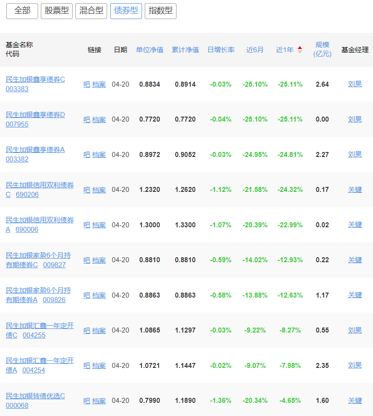This screenshot has height=416, width=373.
Task: Toggle the 近1年 sort arrow icon
Action: pos(300,49)
